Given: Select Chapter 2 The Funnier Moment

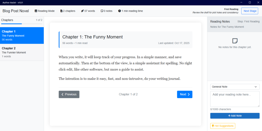Looking at the screenshot, I should point(22,52).
